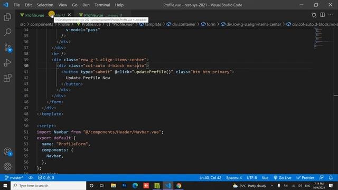Open Google Chrome from the taskbar

(x=179, y=185)
